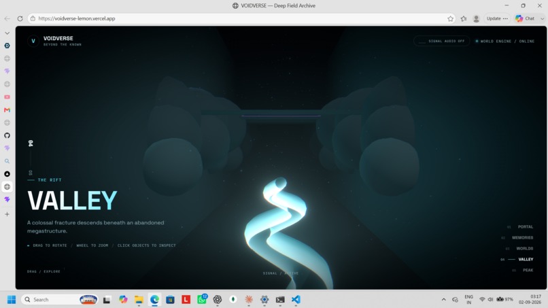Image resolution: width=548 pixels, height=308 pixels.
Task: Open the Terminal app on the taskbar
Action: pyautogui.click(x=280, y=300)
